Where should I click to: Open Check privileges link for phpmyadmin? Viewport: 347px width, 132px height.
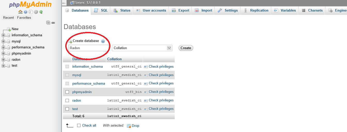(161, 92)
